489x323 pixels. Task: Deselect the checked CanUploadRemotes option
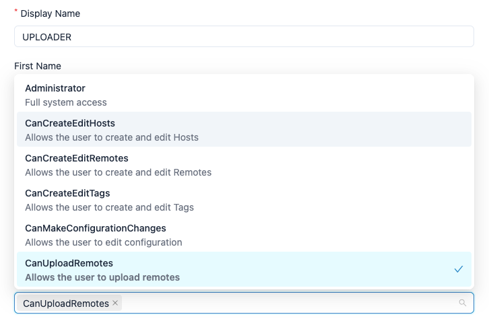[244, 269]
